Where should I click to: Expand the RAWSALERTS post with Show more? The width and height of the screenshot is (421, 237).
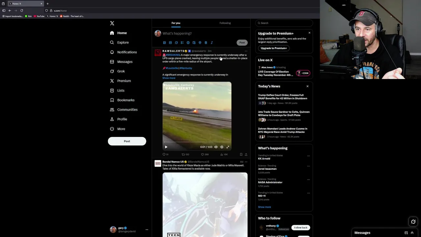tap(169, 78)
